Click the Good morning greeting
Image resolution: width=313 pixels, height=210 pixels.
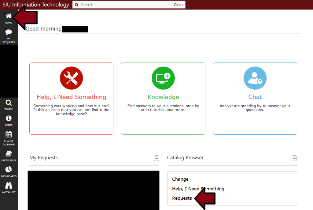pos(43,29)
